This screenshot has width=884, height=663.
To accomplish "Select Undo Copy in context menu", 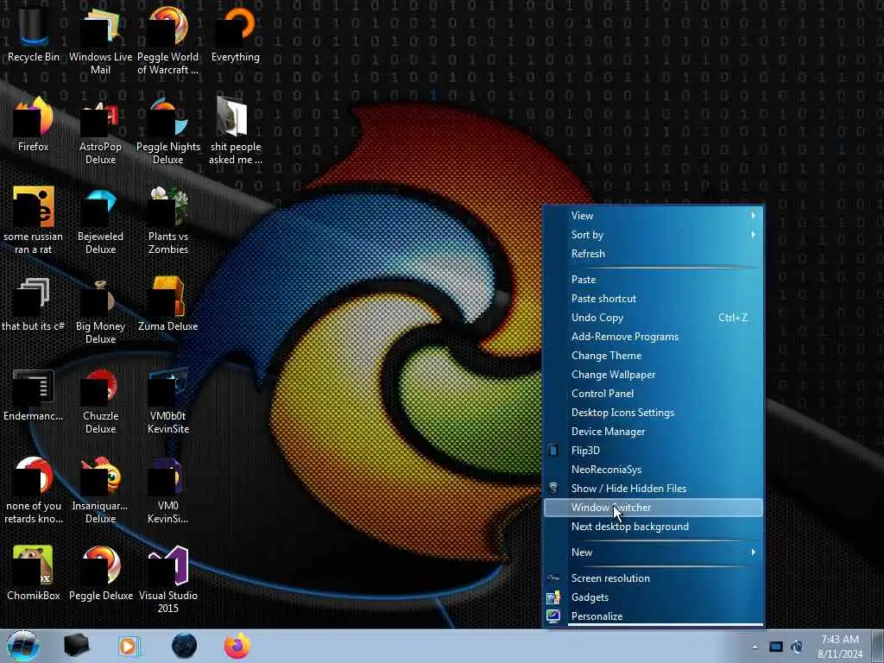I will pyautogui.click(x=654, y=318).
